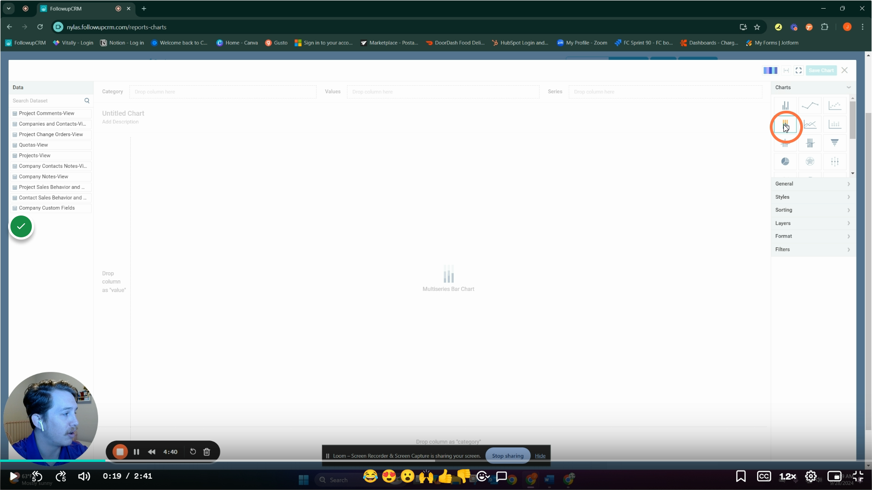872x490 pixels.
Task: Open the Quotas-View dataset
Action: (51, 145)
